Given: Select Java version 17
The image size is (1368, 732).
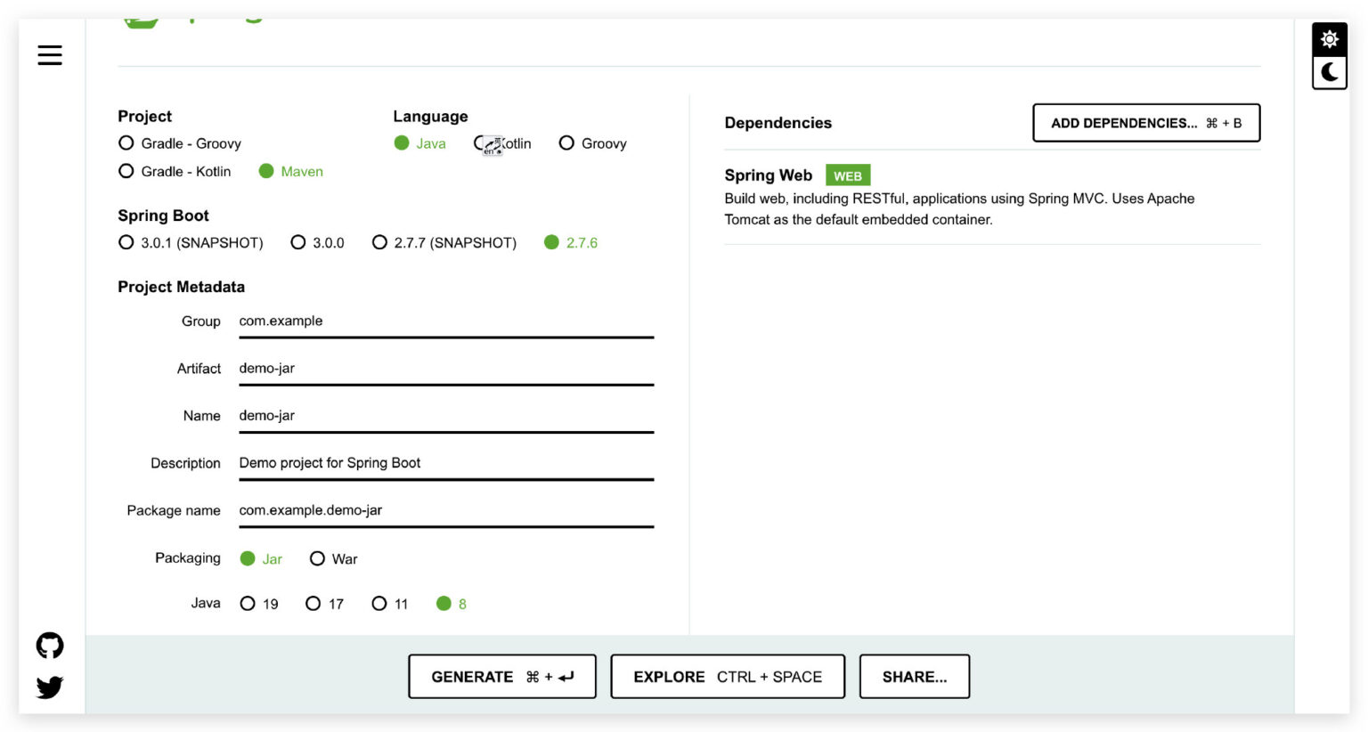Looking at the screenshot, I should pos(313,603).
